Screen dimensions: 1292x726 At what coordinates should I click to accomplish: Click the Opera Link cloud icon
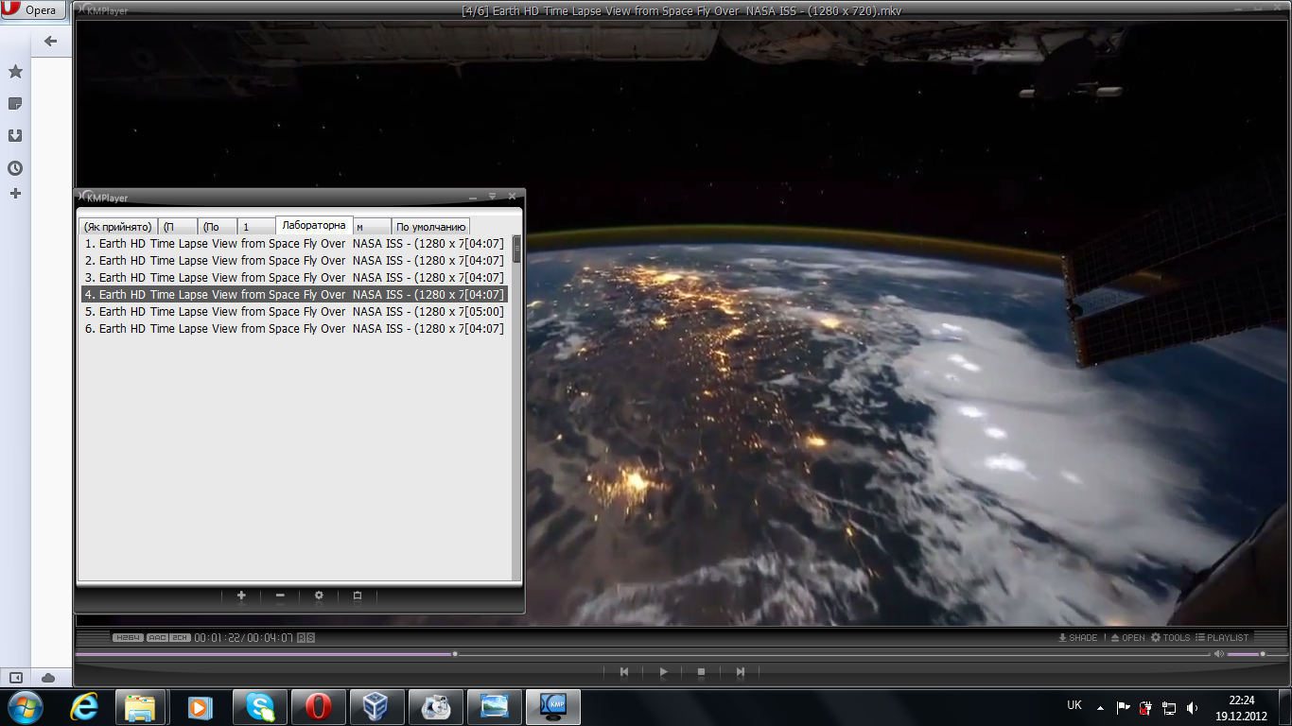click(x=48, y=678)
